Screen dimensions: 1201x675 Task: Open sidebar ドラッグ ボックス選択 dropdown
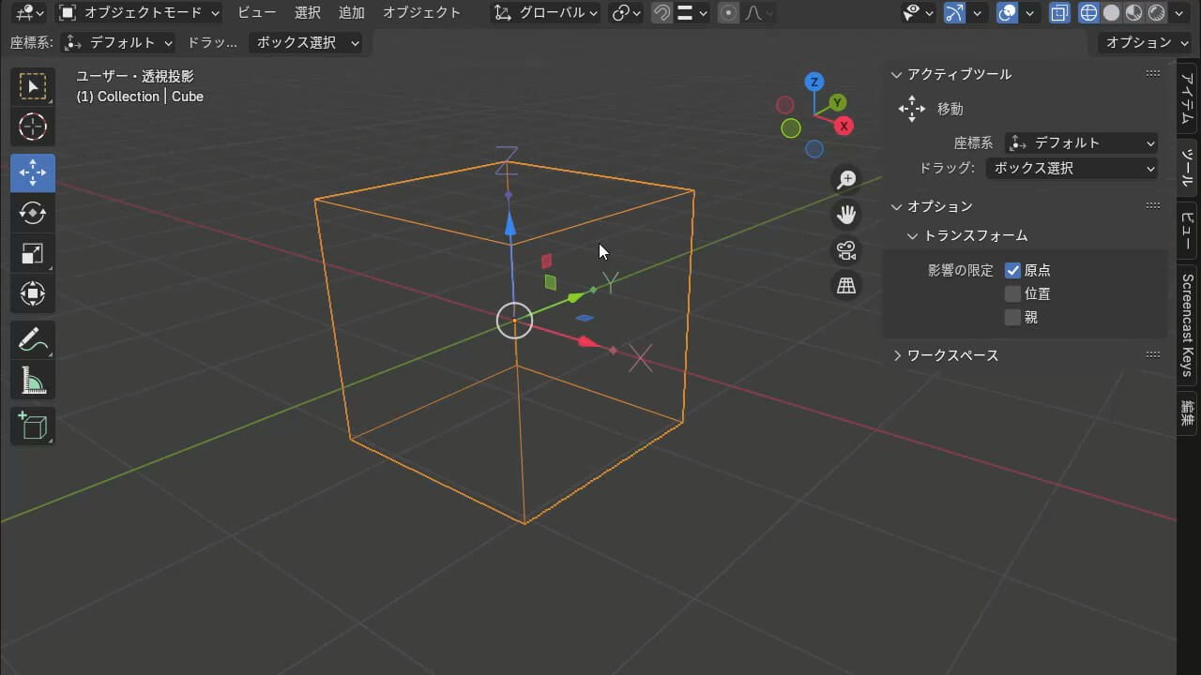click(x=1072, y=169)
